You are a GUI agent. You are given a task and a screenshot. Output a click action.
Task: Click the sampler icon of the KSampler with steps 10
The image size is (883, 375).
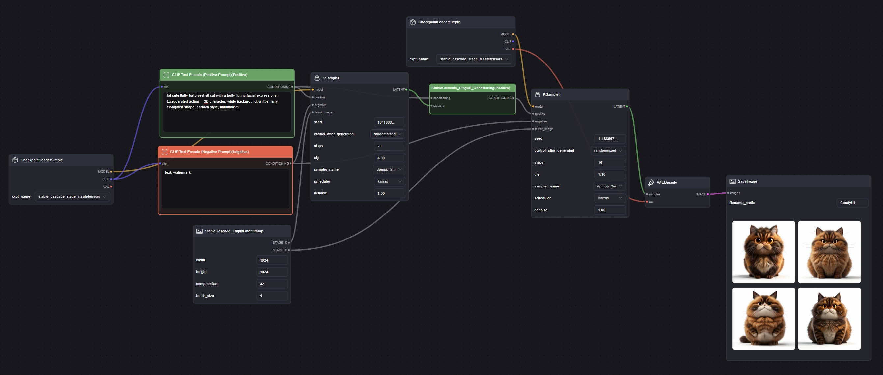(x=538, y=94)
